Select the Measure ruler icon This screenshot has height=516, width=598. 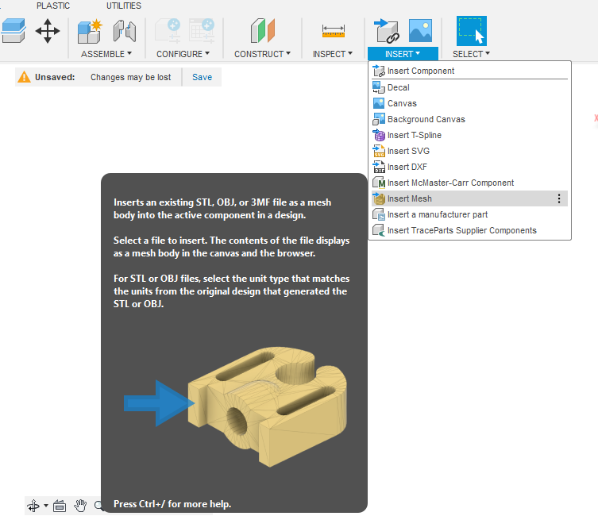pos(333,32)
